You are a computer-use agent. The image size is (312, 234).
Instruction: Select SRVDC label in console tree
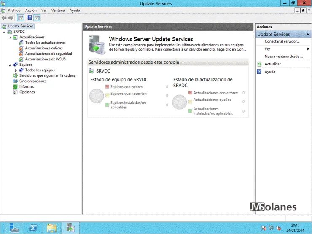[x=19, y=32]
